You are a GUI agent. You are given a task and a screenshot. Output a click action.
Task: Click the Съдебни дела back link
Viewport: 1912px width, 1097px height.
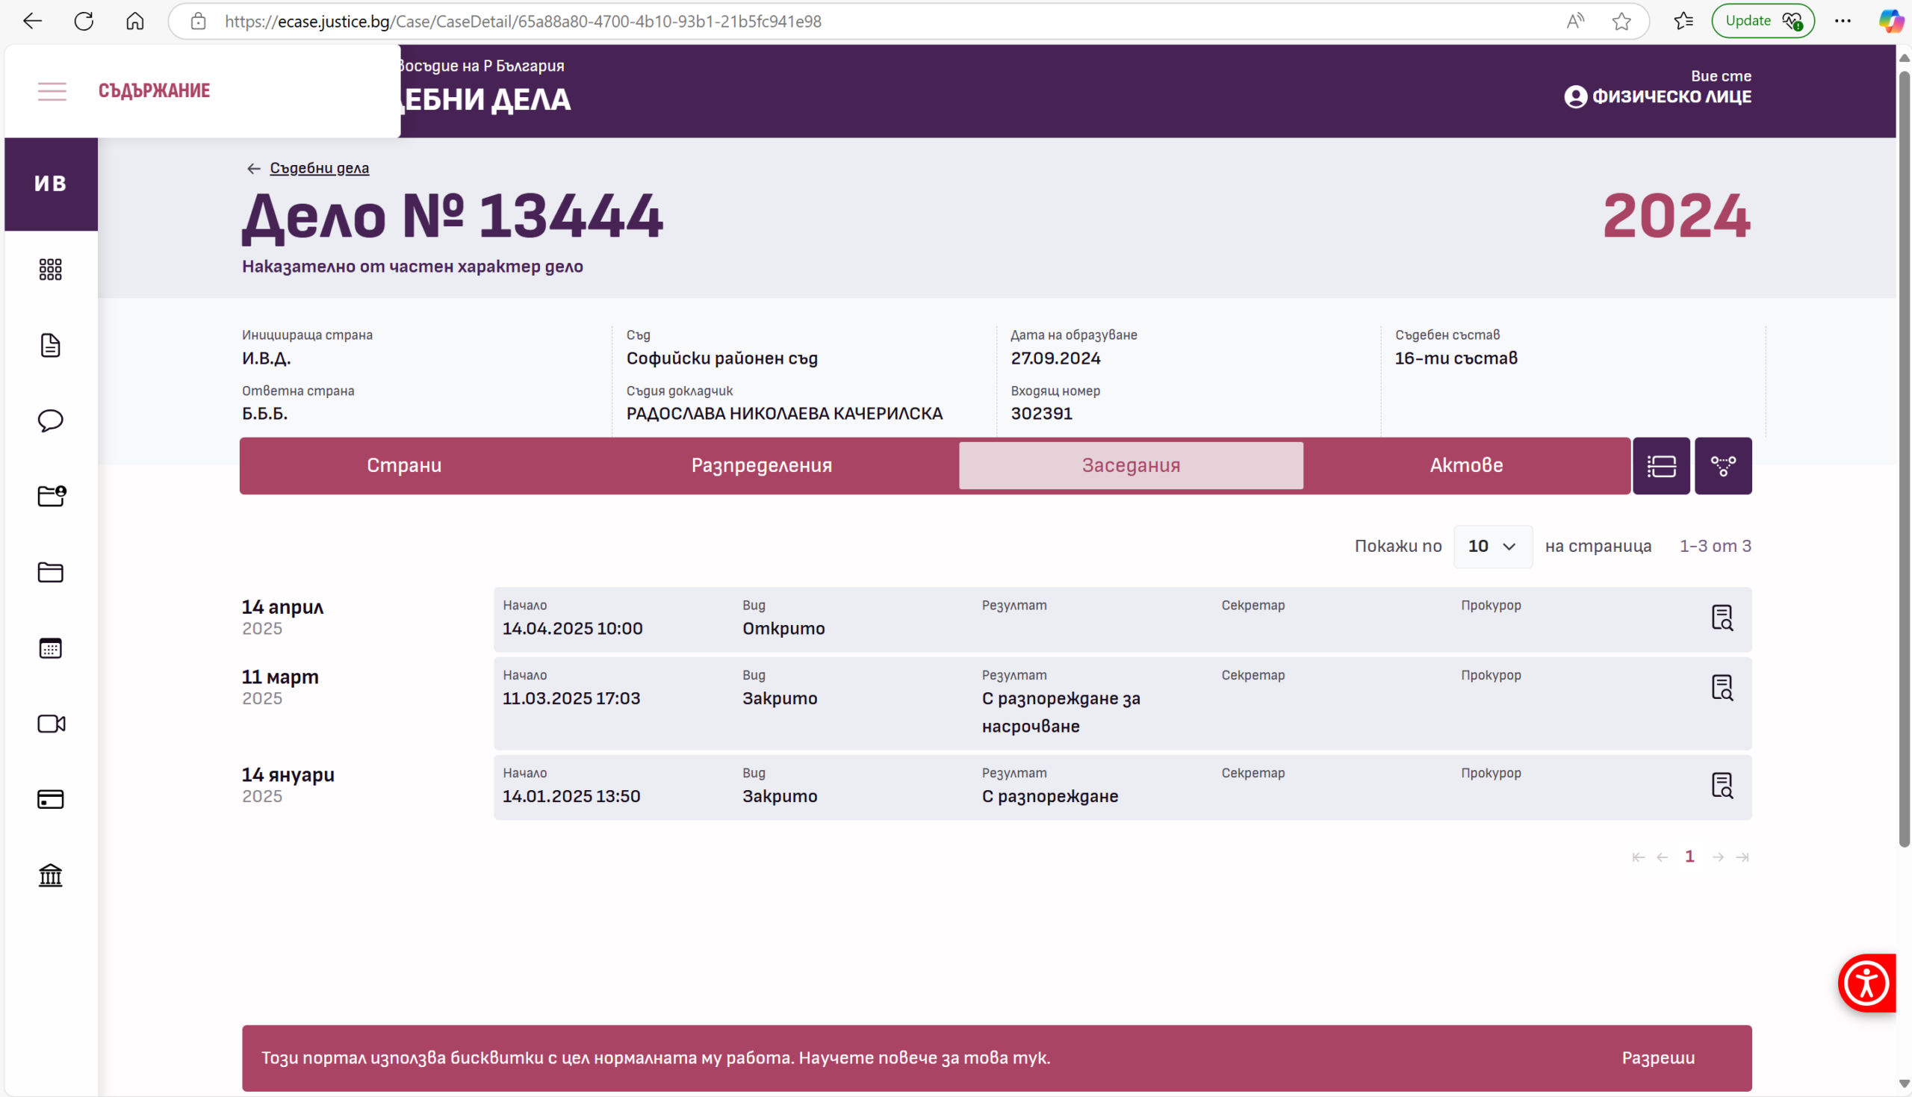pyautogui.click(x=319, y=168)
